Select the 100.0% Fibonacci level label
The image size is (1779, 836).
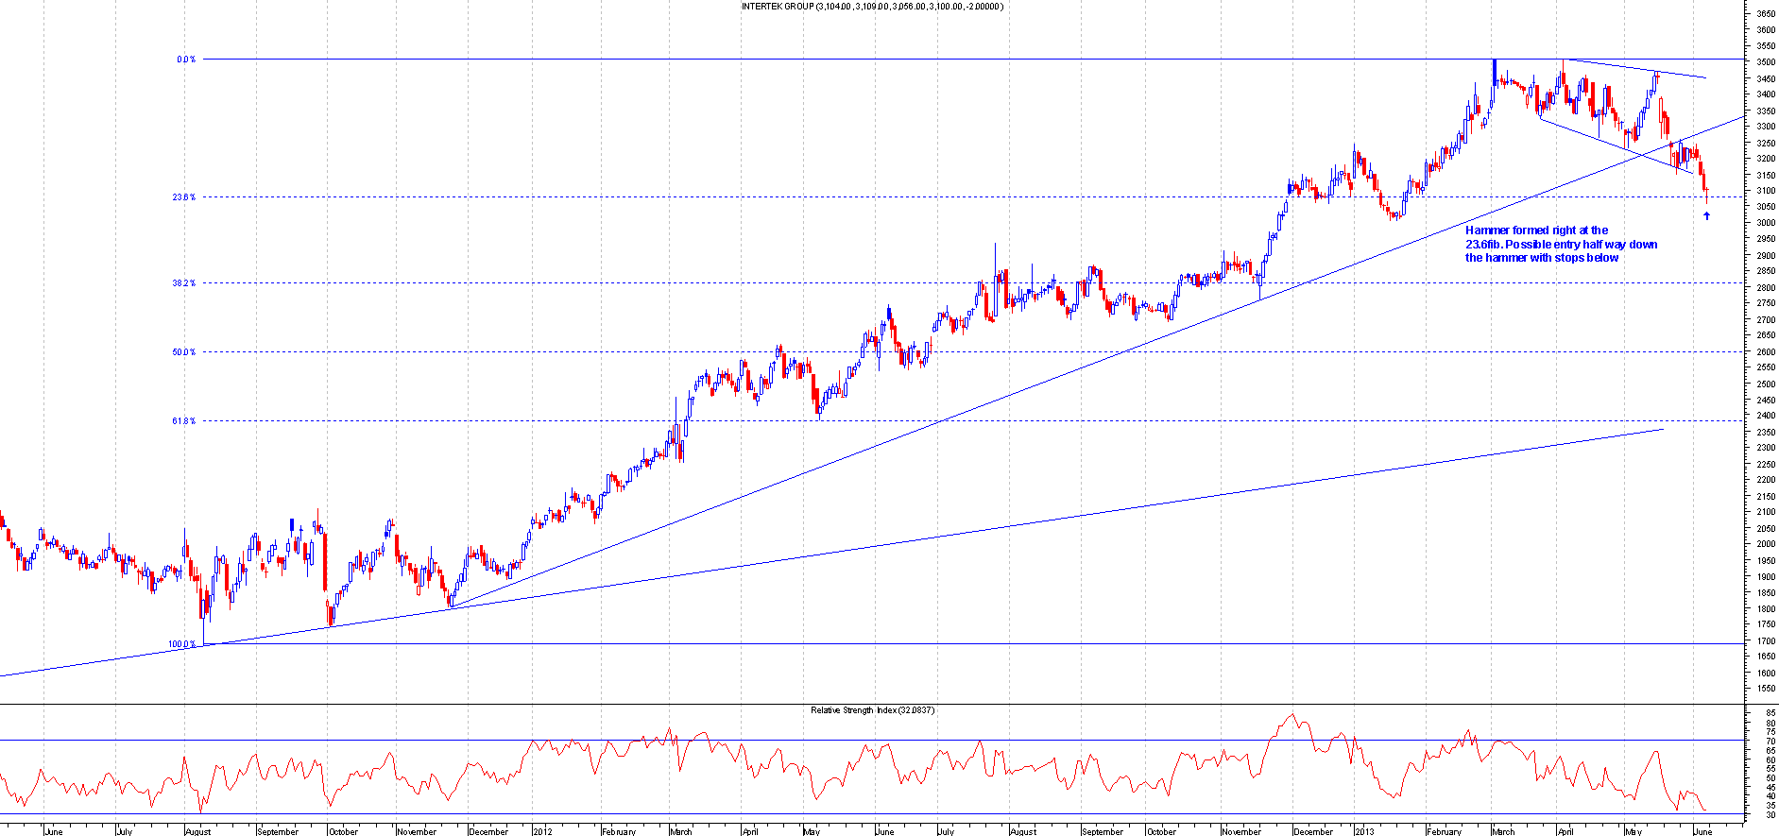click(182, 644)
